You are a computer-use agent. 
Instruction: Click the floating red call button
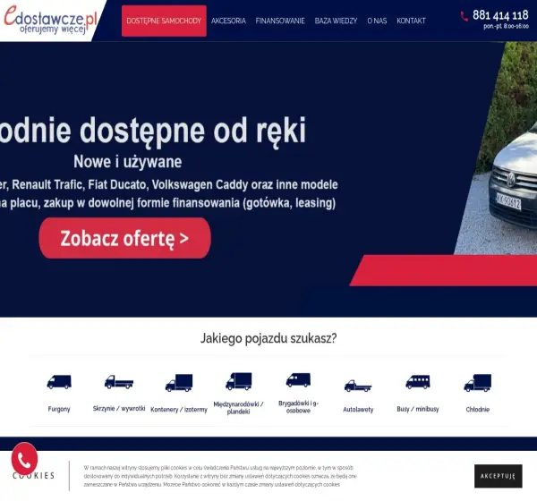point(24,459)
